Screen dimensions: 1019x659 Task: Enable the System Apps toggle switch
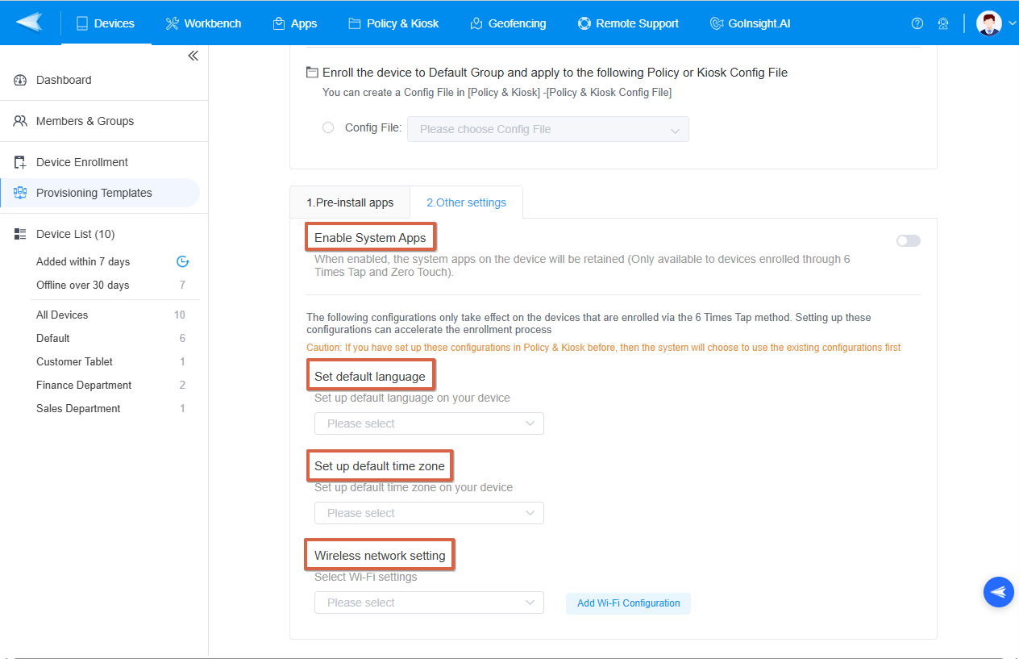point(908,240)
